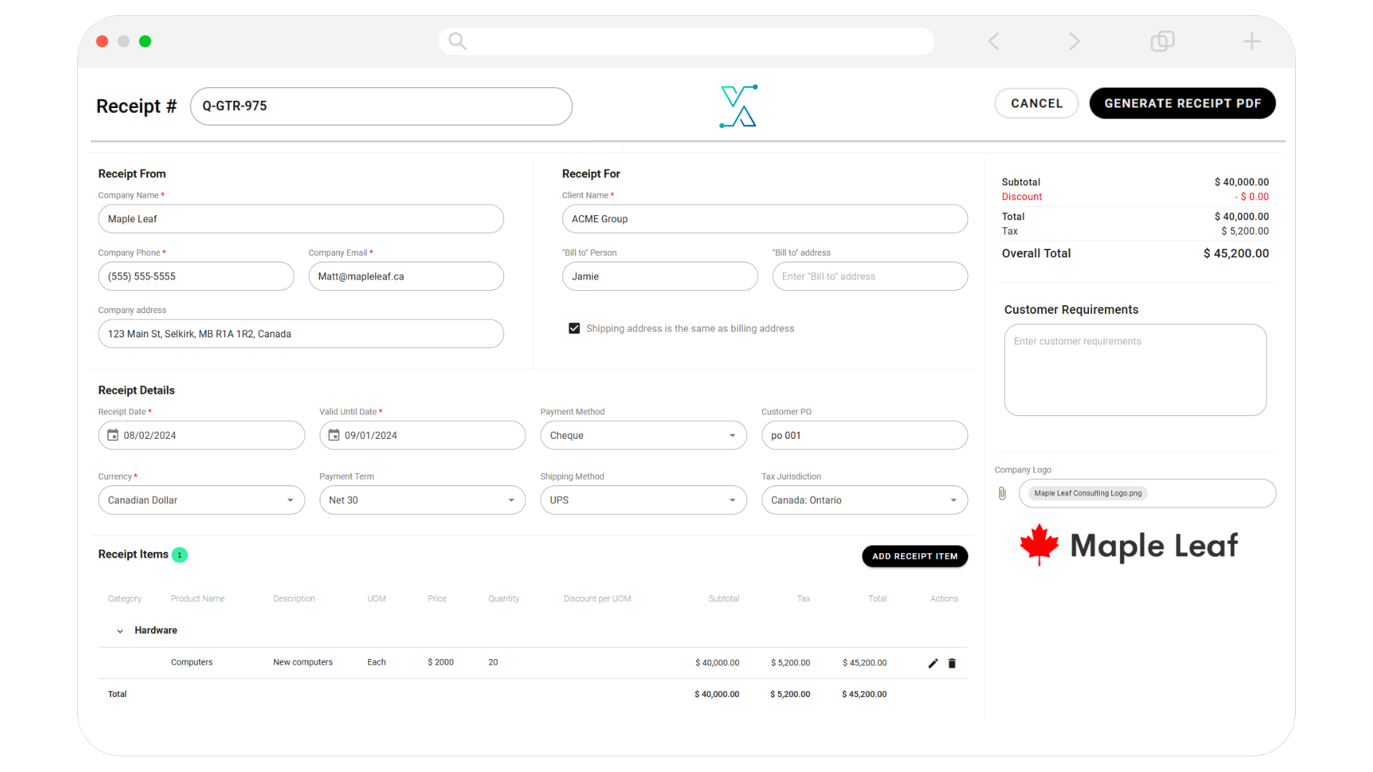Open the Shipping Method UPS dropdown
This screenshot has height=772, width=1373.
[643, 500]
